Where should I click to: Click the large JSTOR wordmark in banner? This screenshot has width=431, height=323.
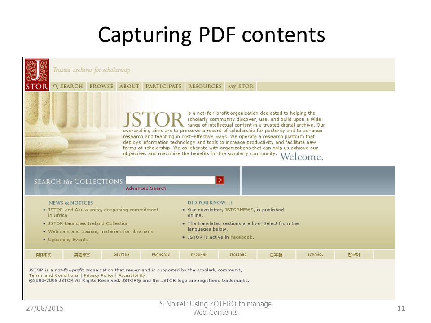click(x=154, y=119)
